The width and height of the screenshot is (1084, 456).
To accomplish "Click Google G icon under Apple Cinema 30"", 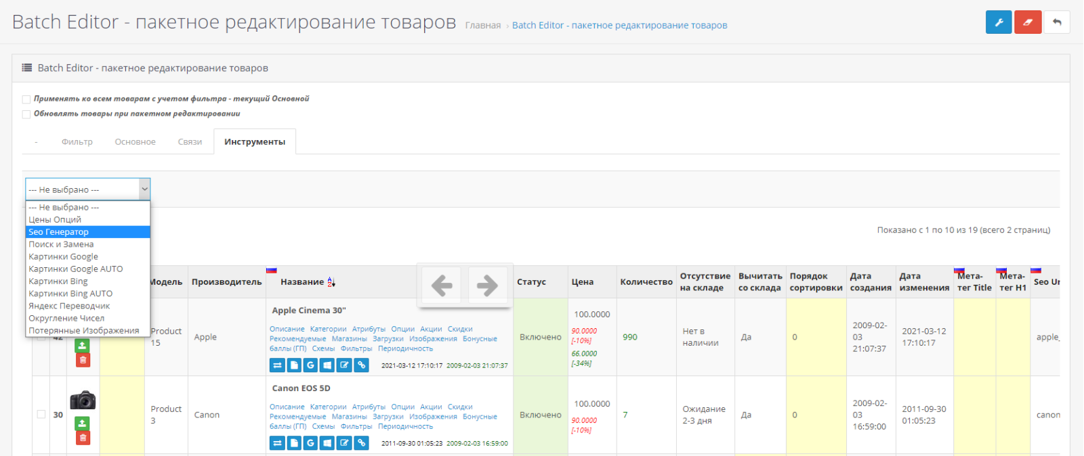I will [x=310, y=365].
